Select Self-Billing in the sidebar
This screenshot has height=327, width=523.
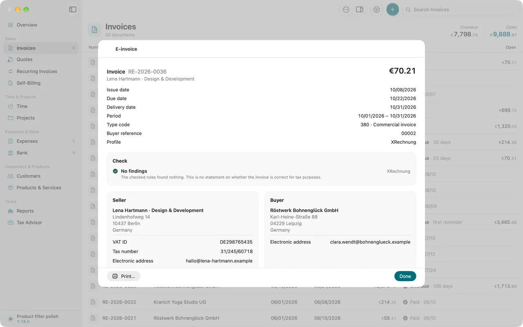pyautogui.click(x=41, y=83)
